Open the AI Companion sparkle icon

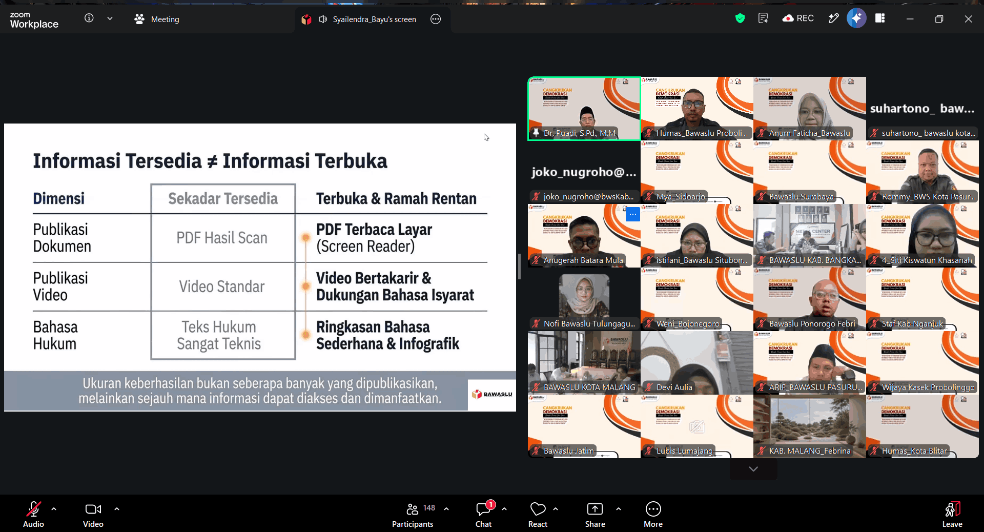[856, 18]
